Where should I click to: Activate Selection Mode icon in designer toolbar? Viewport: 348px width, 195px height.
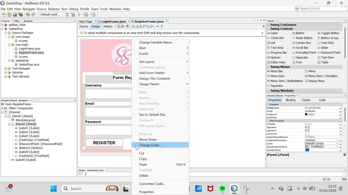(119, 26)
